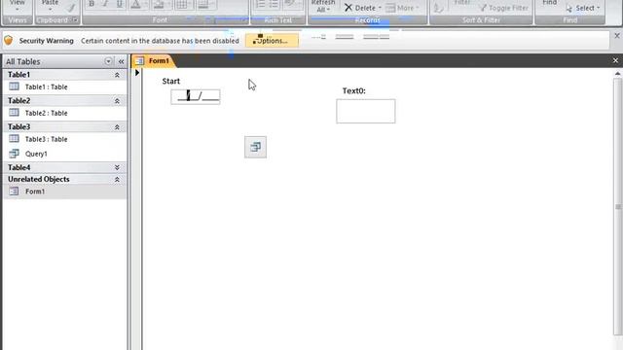This screenshot has width=623, height=350.
Task: Click the Unrelated Objects header text
Action: click(x=39, y=179)
